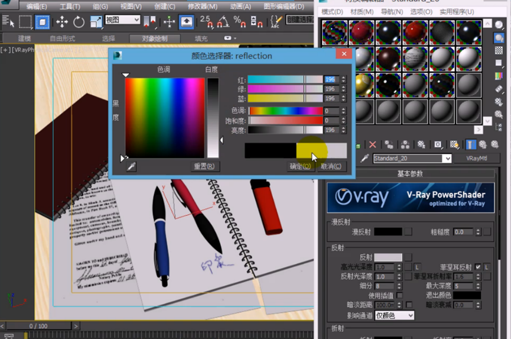Activate the Select and Rotate tool
511x339 pixels.
click(x=79, y=22)
